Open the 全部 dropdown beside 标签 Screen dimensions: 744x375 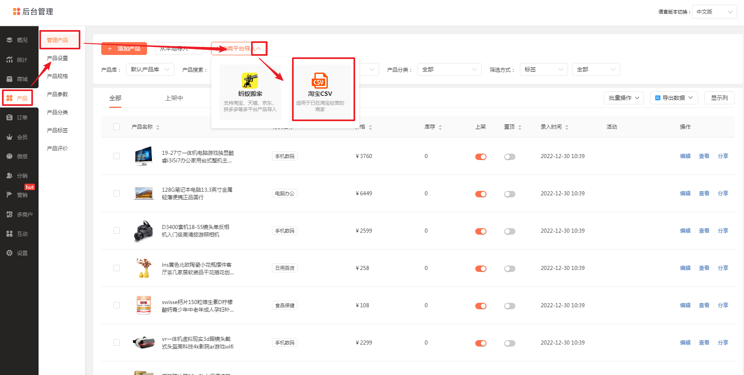596,69
